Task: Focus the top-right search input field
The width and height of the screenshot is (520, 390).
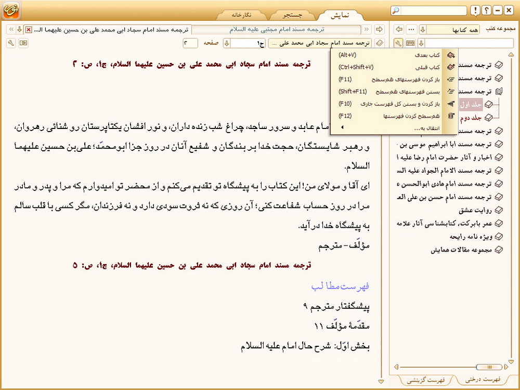Action: (x=433, y=10)
